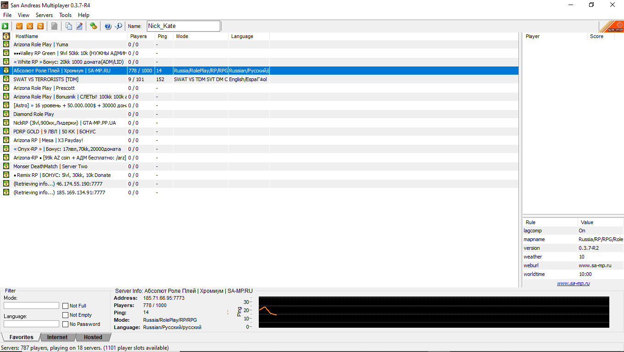Click lock icon of Diamond Role Play row

6,114
